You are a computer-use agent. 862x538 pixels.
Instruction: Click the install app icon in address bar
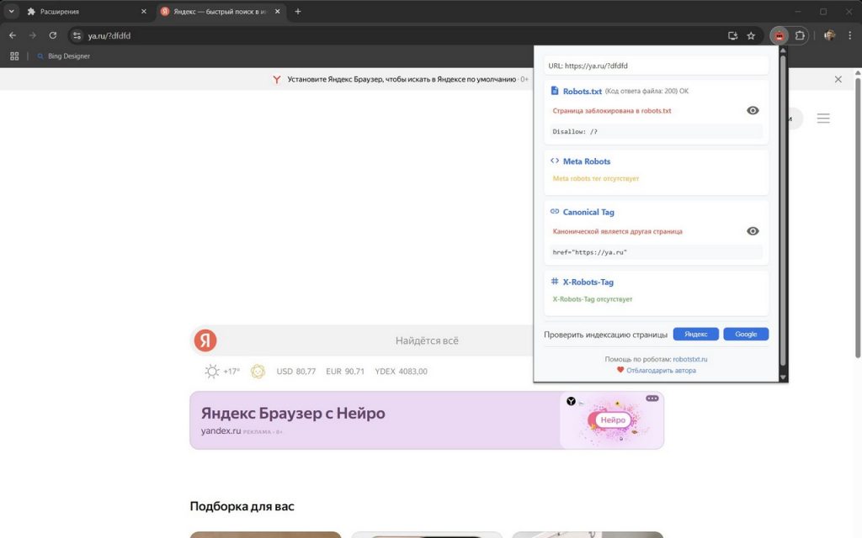coord(733,35)
